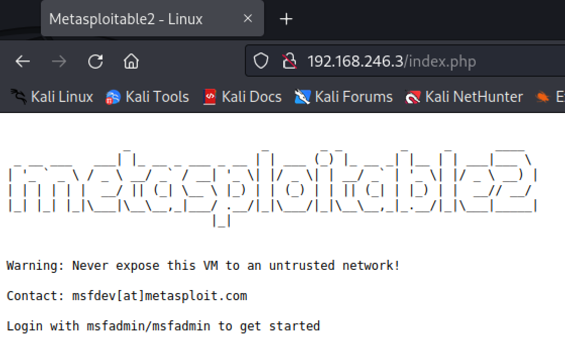Close the Metasploitable2 - Linux tab

point(247,19)
